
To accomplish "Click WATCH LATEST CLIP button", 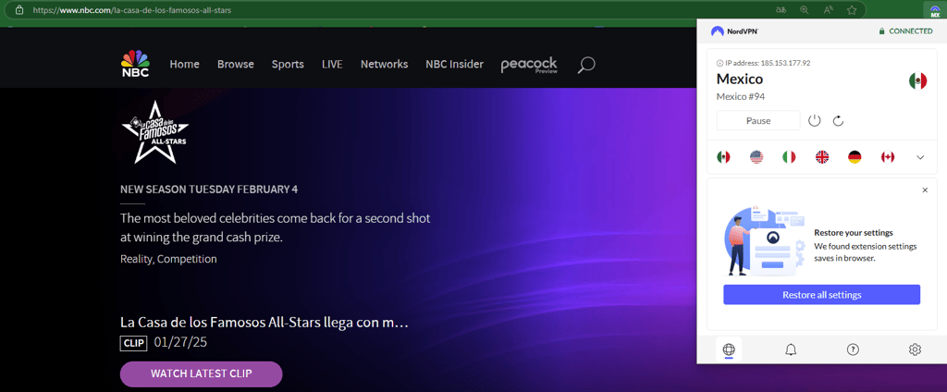I will (201, 374).
